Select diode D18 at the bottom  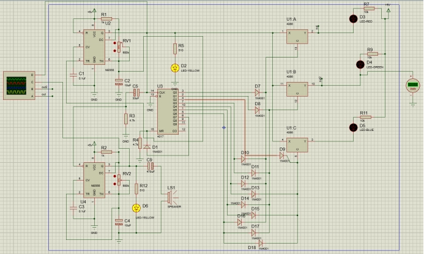261,243
